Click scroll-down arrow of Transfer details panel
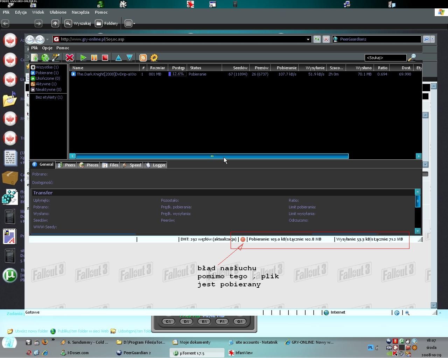This screenshot has height=358, width=448. click(x=418, y=231)
